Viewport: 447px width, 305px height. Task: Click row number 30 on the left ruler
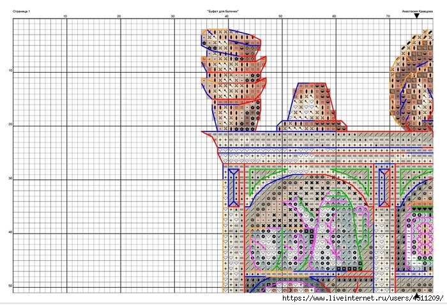coord(10,179)
